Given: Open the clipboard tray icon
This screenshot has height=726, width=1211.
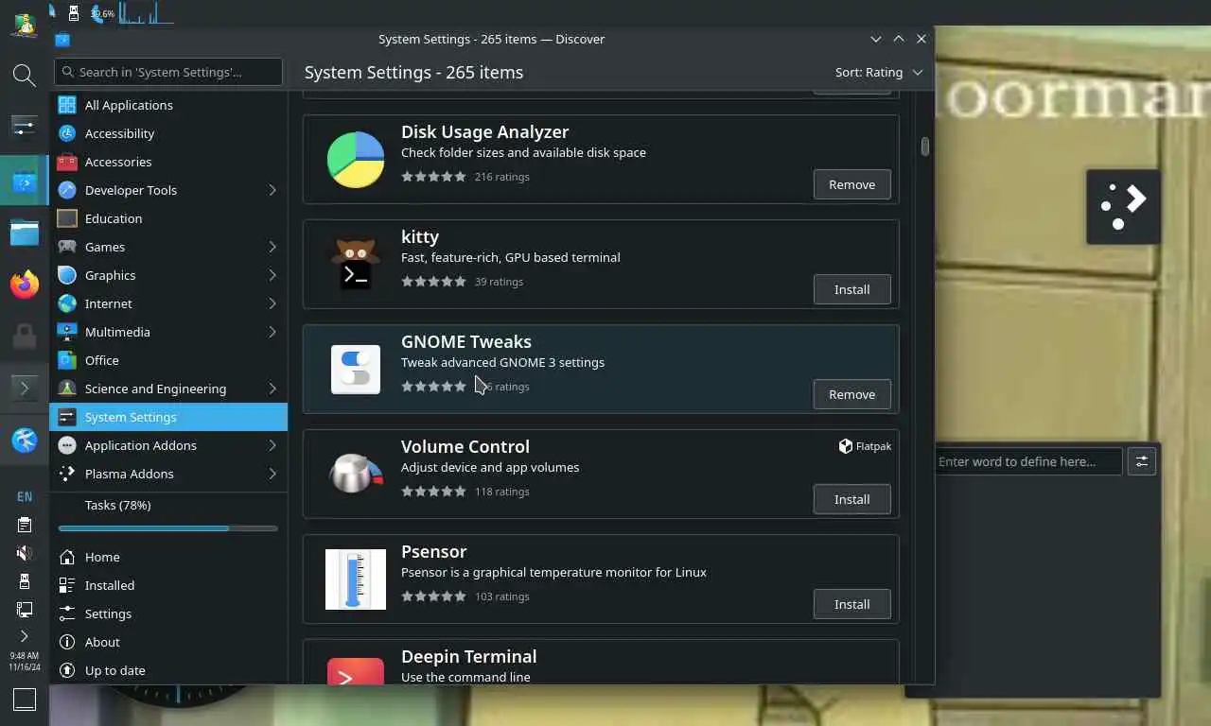Looking at the screenshot, I should click(x=25, y=525).
